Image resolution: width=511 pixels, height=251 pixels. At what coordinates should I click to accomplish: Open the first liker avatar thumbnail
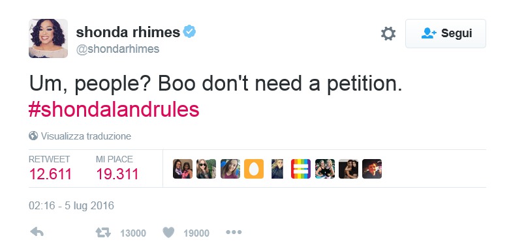(x=183, y=169)
